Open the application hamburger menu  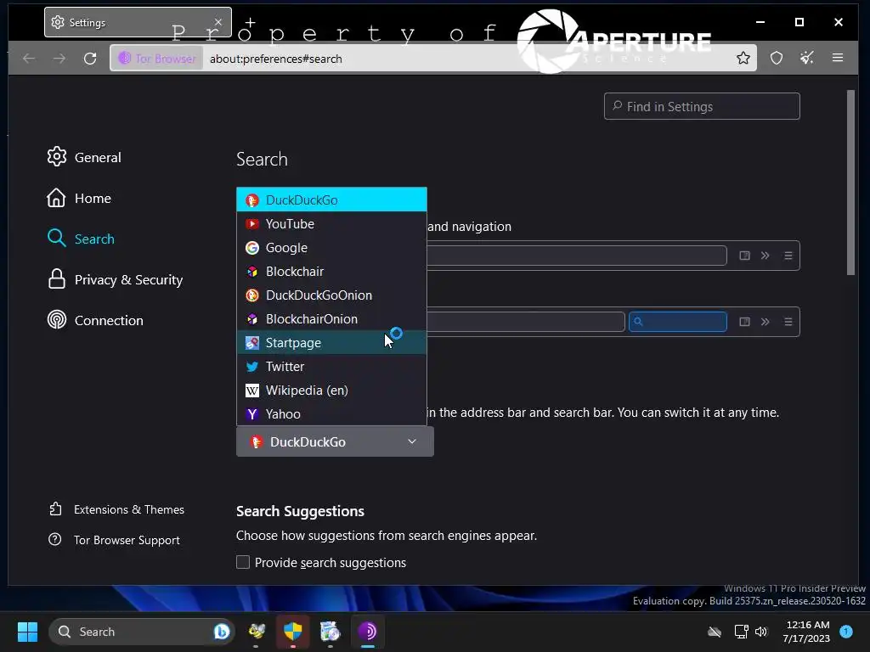(x=838, y=59)
